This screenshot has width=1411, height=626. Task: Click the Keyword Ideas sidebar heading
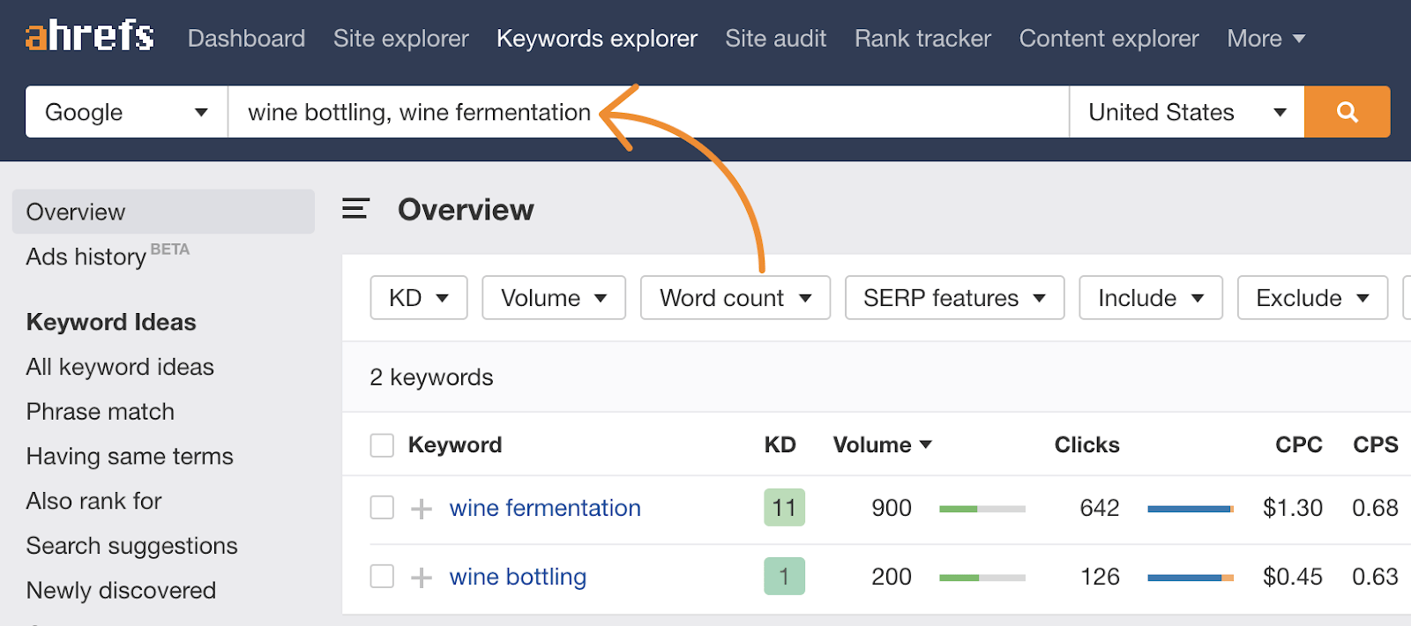111,322
